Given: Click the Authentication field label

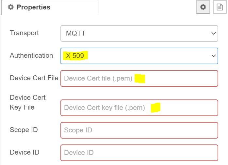Looking at the screenshot, I should 31,55.
